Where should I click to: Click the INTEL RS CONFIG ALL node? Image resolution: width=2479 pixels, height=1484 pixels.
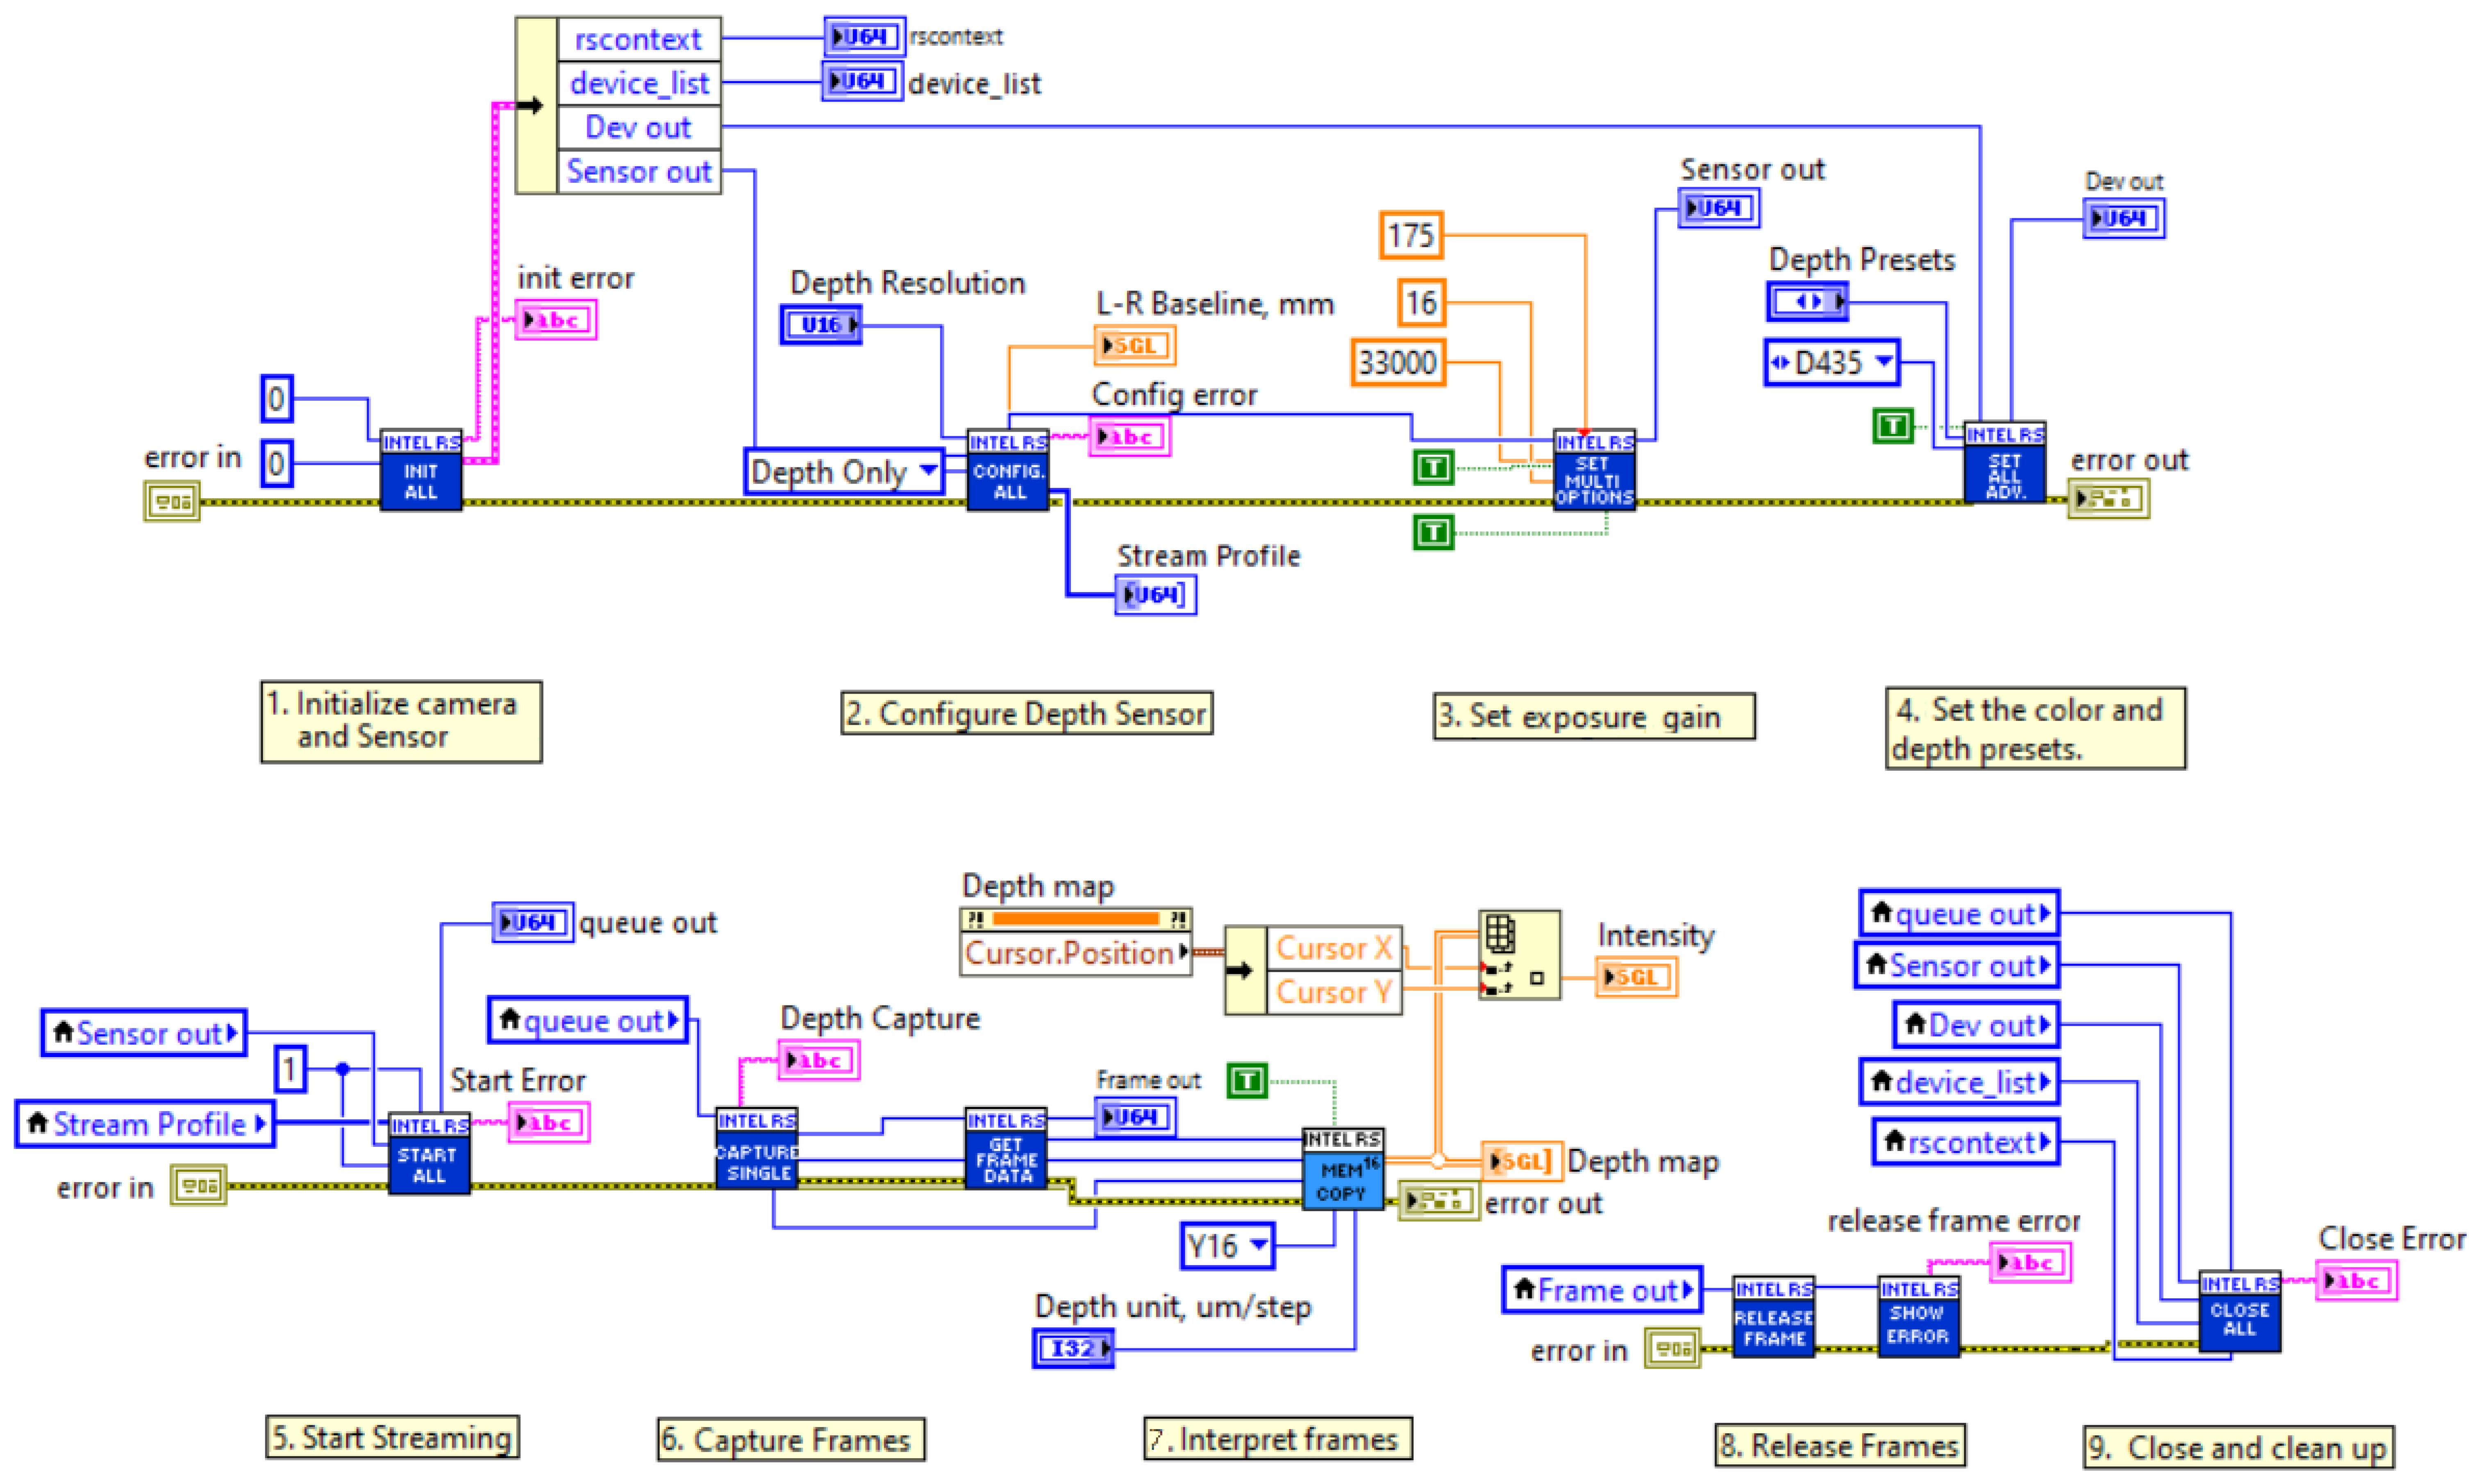[1008, 469]
